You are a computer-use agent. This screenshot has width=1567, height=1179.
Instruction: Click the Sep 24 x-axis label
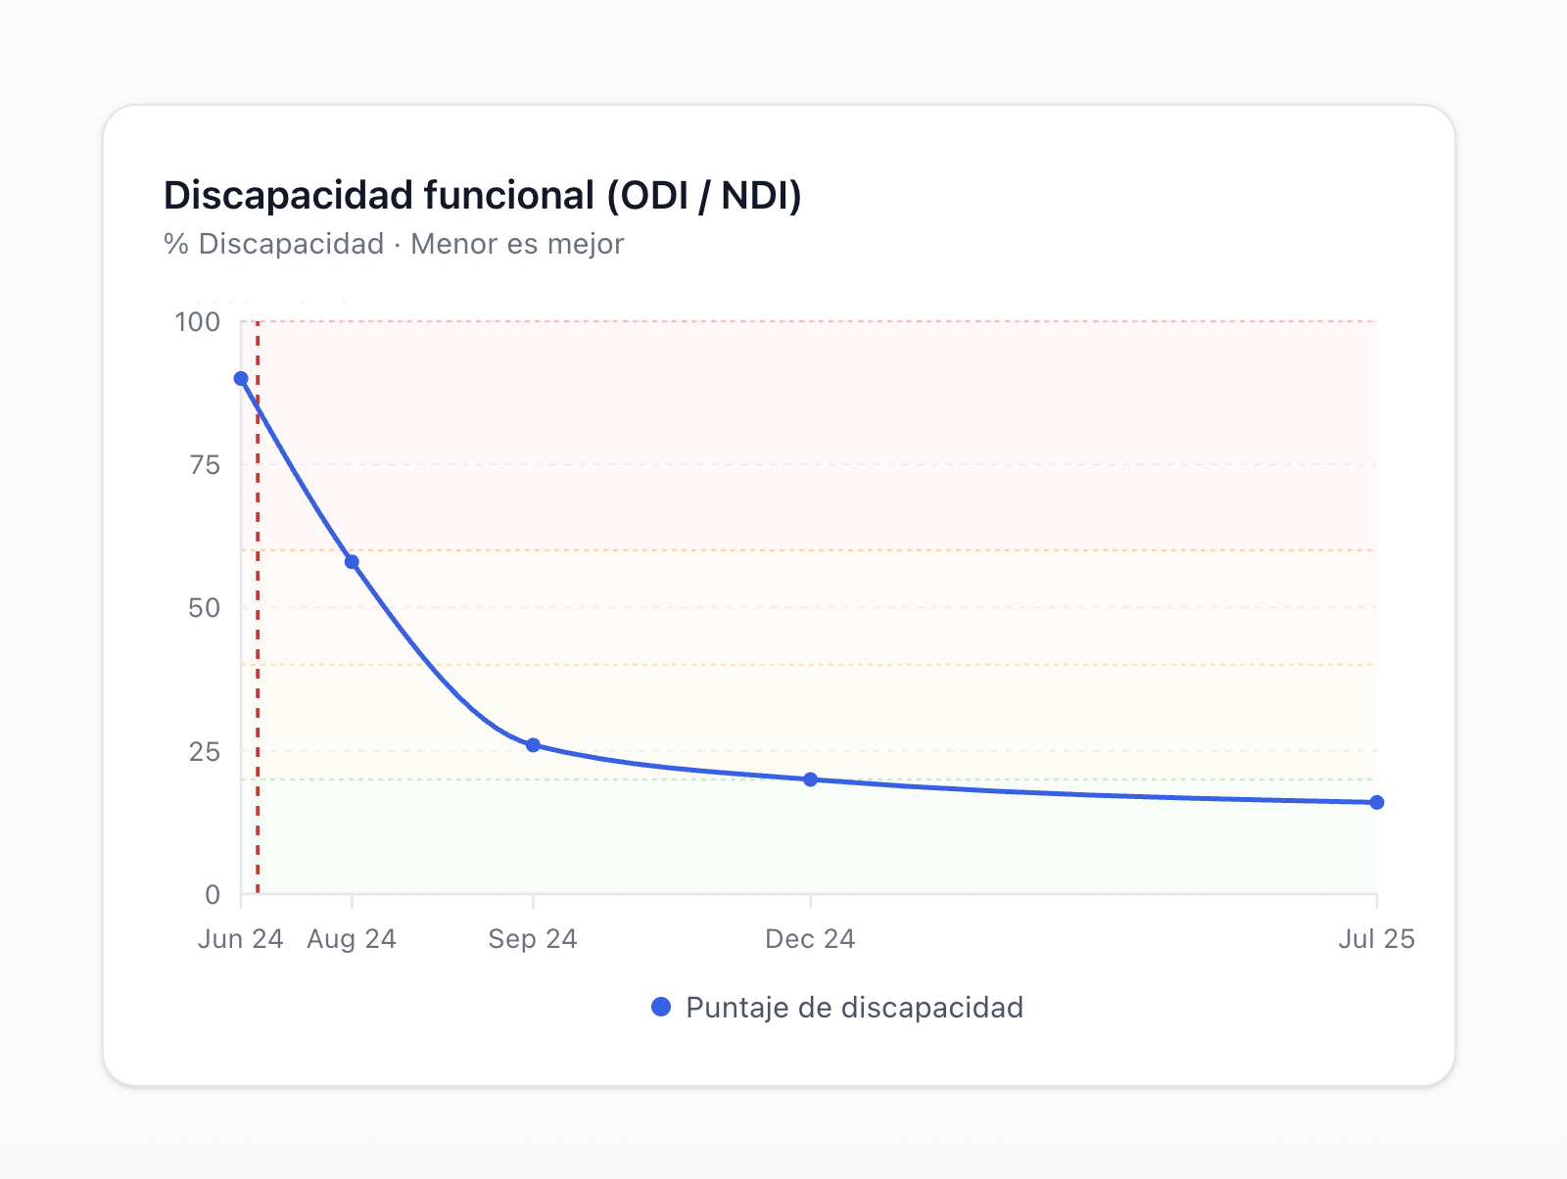pos(533,939)
